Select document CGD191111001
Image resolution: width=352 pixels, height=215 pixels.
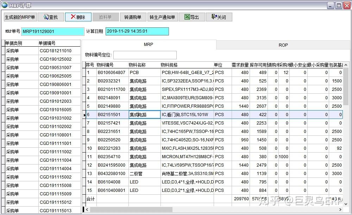tap(56, 143)
